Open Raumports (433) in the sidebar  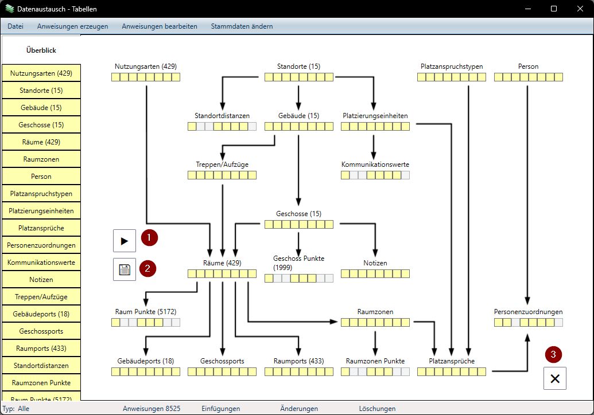[41, 349]
